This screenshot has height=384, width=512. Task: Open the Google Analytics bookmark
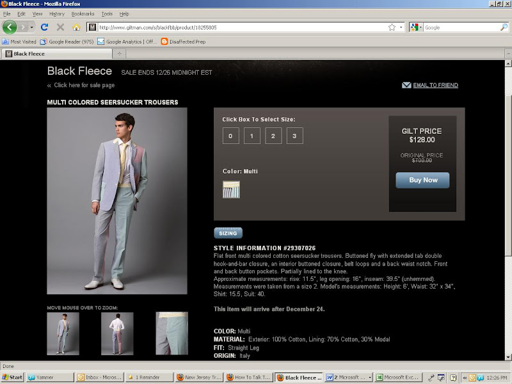point(127,42)
